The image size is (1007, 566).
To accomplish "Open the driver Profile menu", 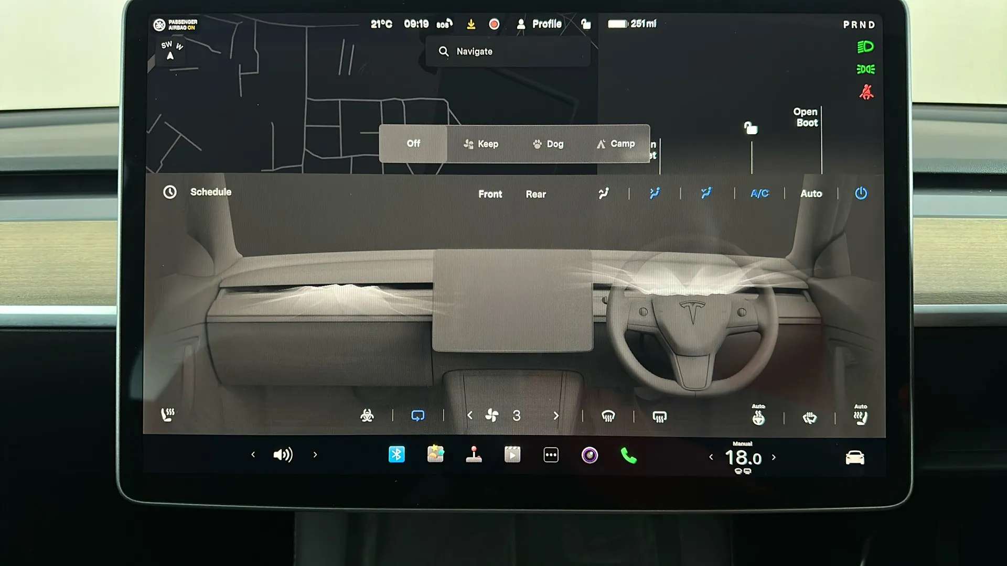I will [x=539, y=24].
